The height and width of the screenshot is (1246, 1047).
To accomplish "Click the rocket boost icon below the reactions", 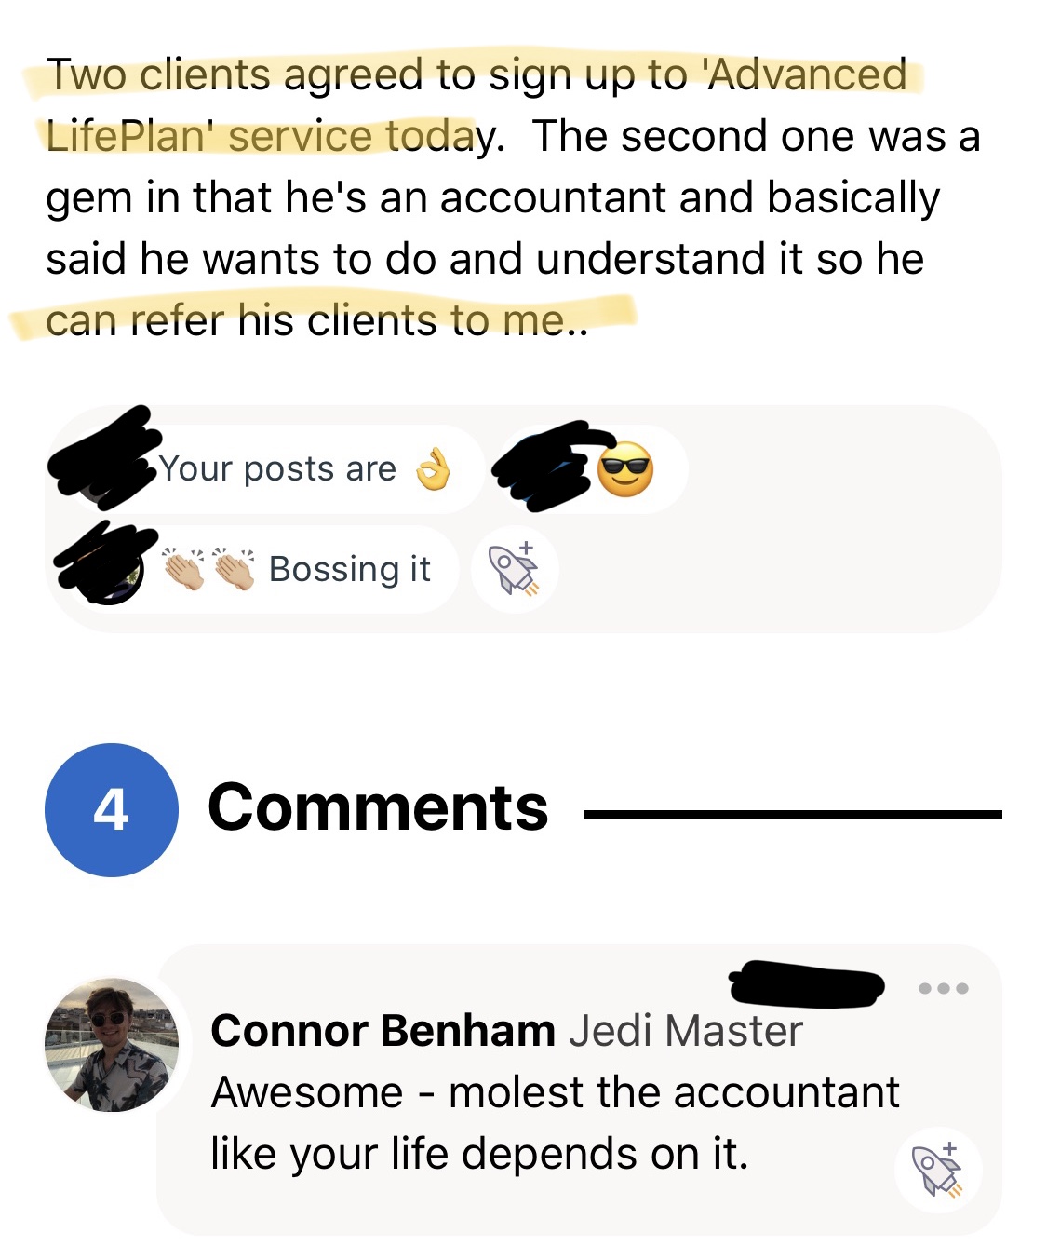I will point(517,570).
